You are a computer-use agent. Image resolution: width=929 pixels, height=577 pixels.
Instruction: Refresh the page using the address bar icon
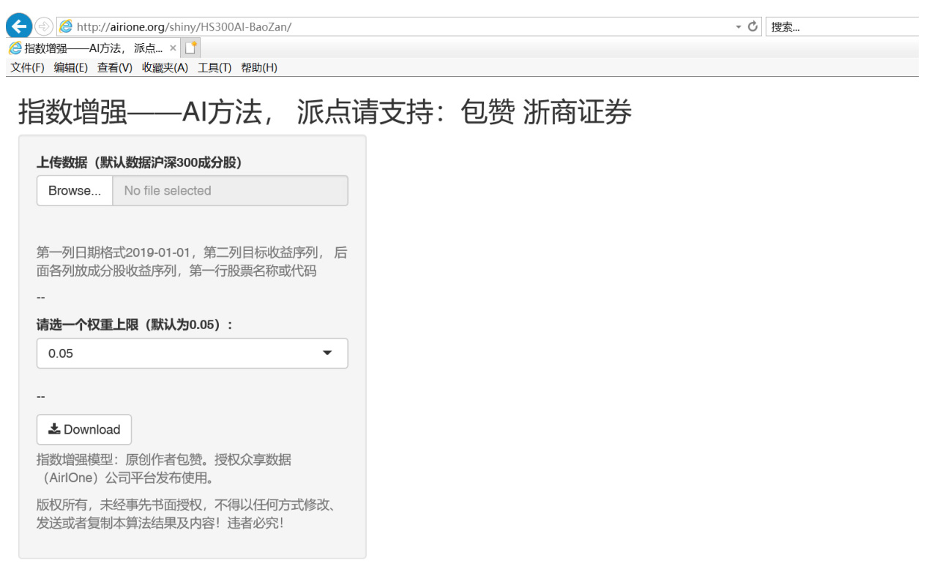754,26
